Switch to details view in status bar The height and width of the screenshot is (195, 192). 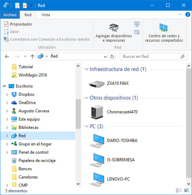click(179, 191)
